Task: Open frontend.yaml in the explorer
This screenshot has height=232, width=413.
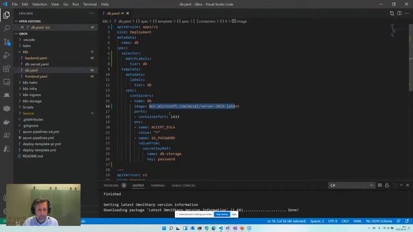Action: (36, 77)
